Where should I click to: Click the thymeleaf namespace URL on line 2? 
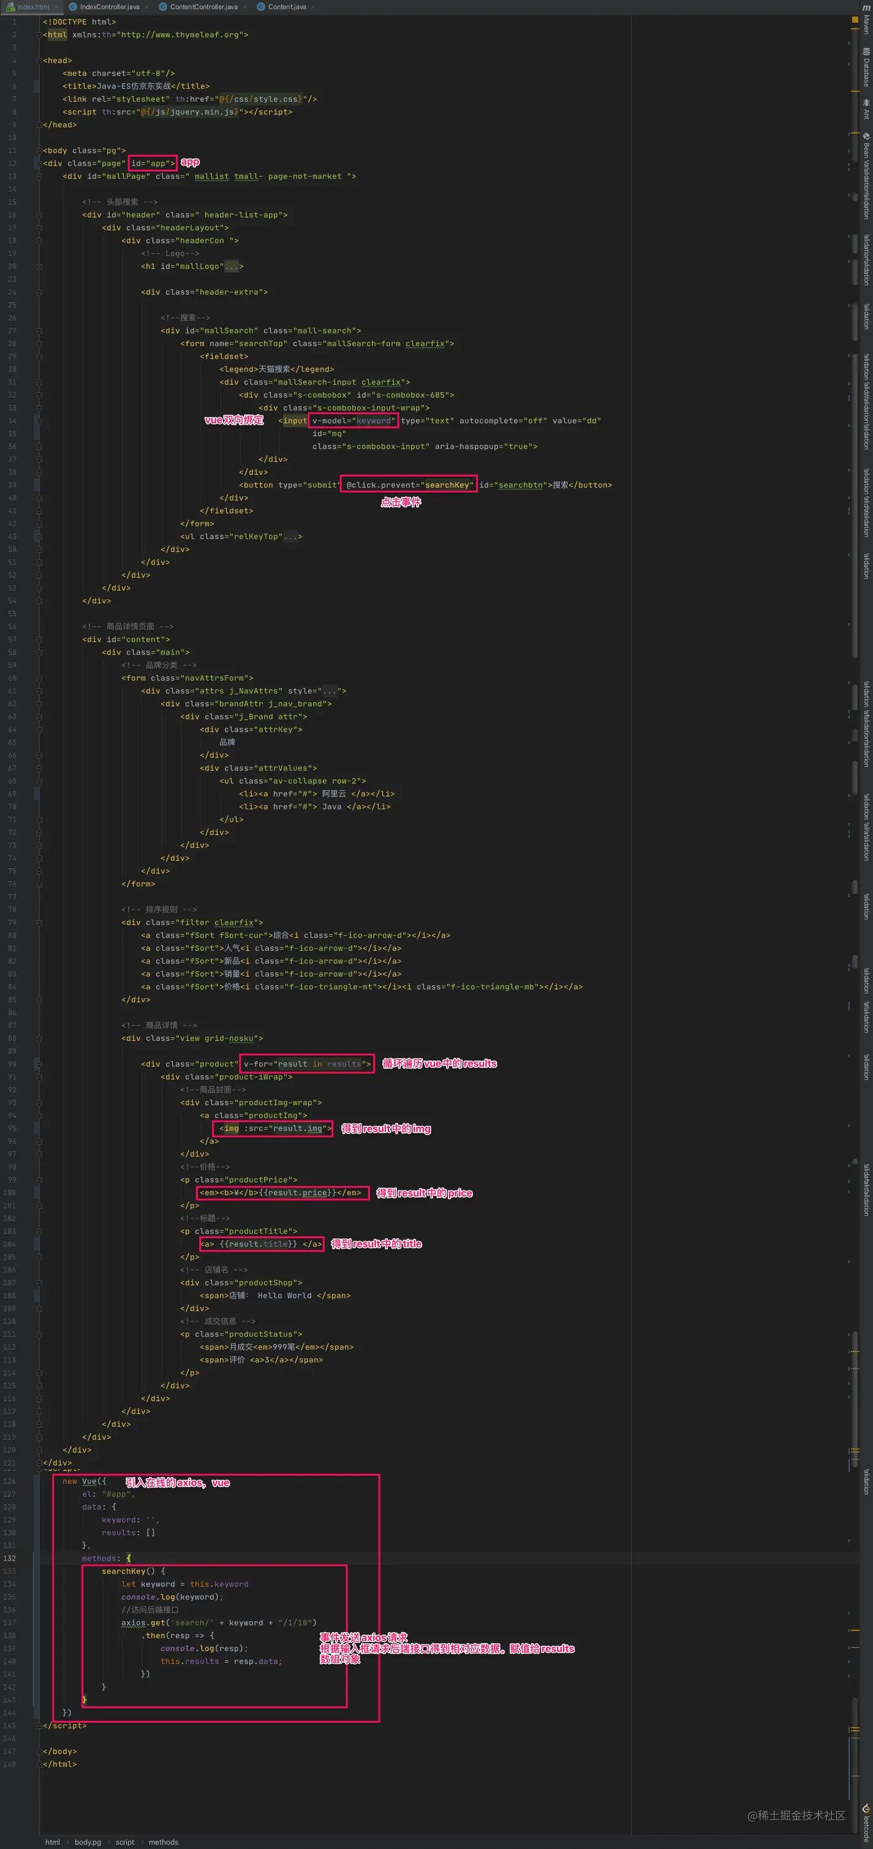(183, 34)
